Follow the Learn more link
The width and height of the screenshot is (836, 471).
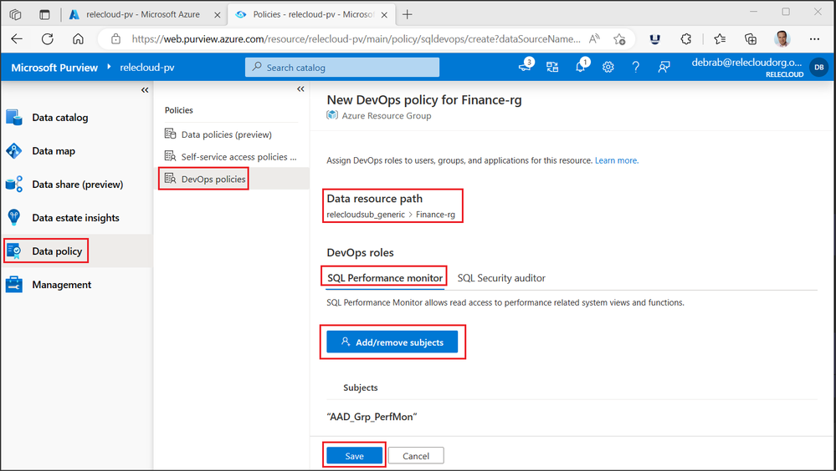click(x=617, y=160)
